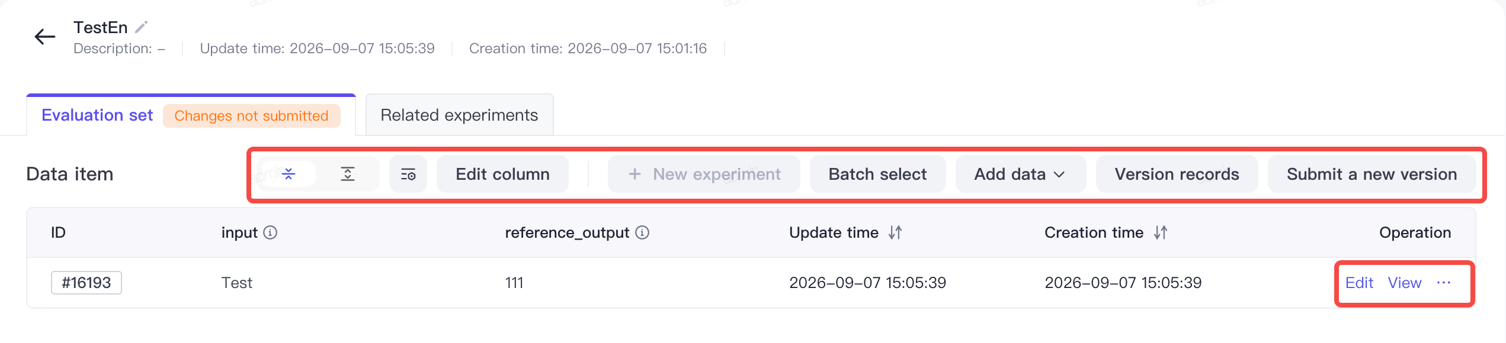Click the View link for row #16193
Viewport: 1506px width, 343px height.
pos(1405,283)
